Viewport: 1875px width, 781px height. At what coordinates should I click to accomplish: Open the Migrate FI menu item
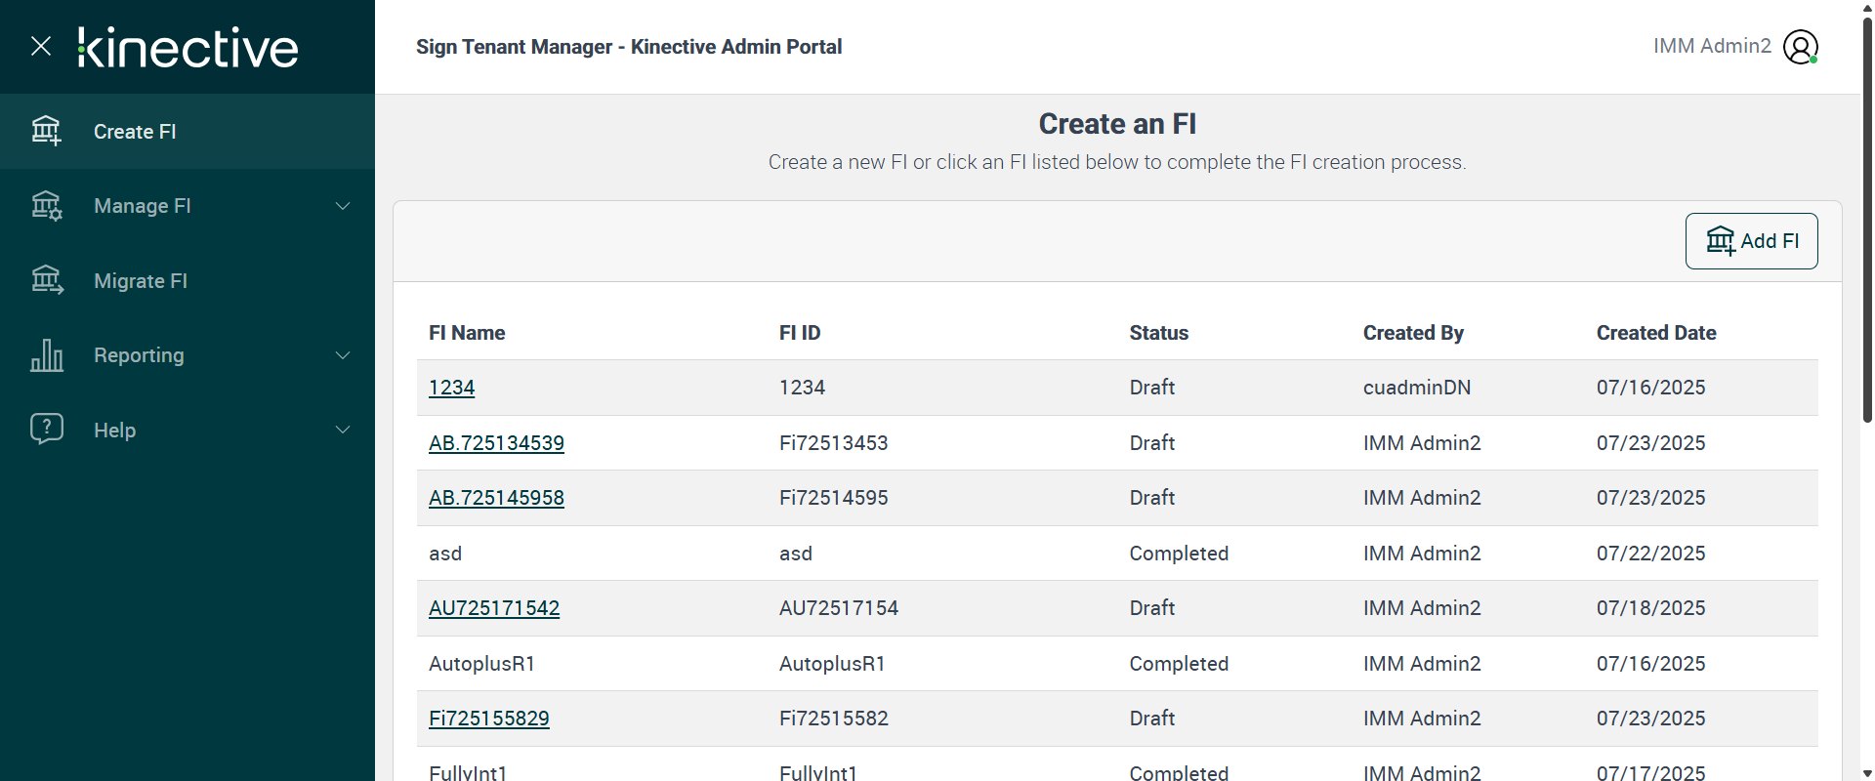tap(141, 281)
